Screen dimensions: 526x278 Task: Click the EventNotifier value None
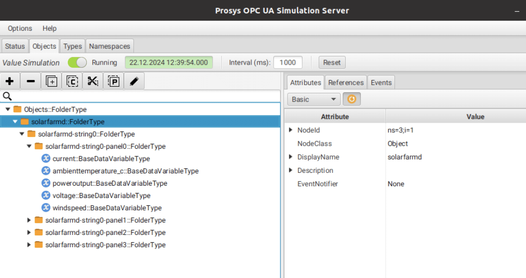[396, 184]
